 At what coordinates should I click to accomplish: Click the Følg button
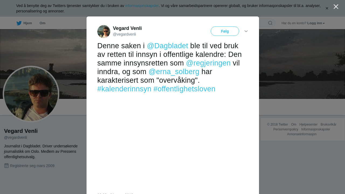click(x=225, y=31)
